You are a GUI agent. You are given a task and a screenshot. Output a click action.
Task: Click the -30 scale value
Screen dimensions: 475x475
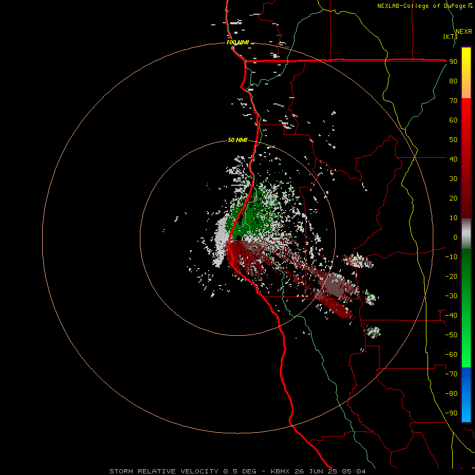[451, 296]
